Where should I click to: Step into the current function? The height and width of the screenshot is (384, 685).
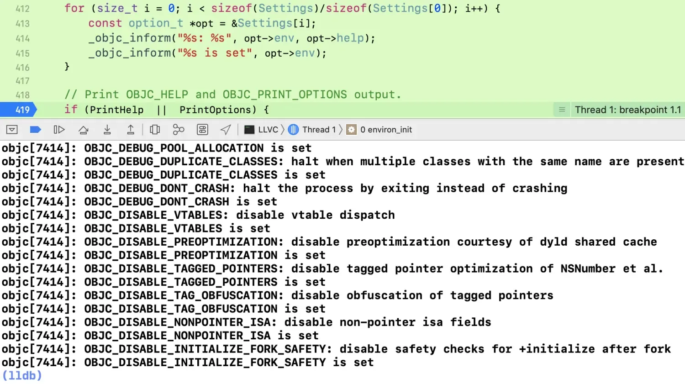[107, 130]
